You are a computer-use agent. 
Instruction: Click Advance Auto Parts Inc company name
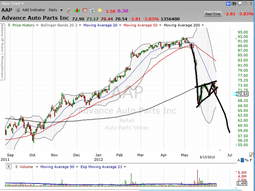(x=35, y=18)
